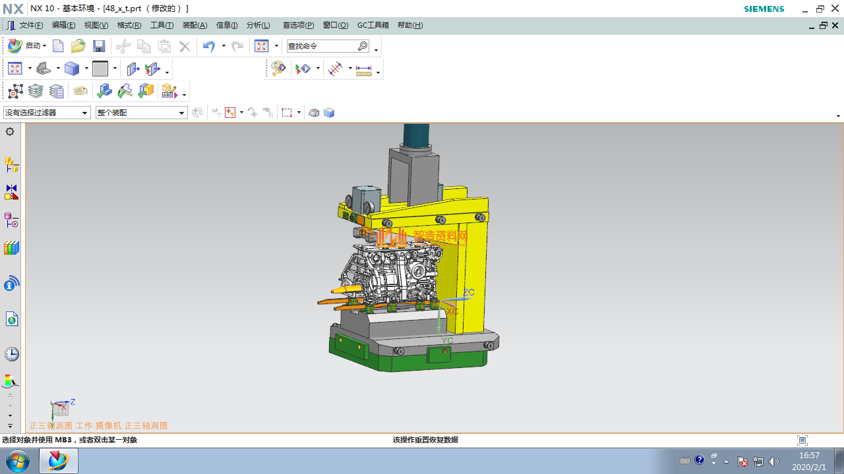This screenshot has width=844, height=474.
Task: Create a new file
Action: [58, 46]
